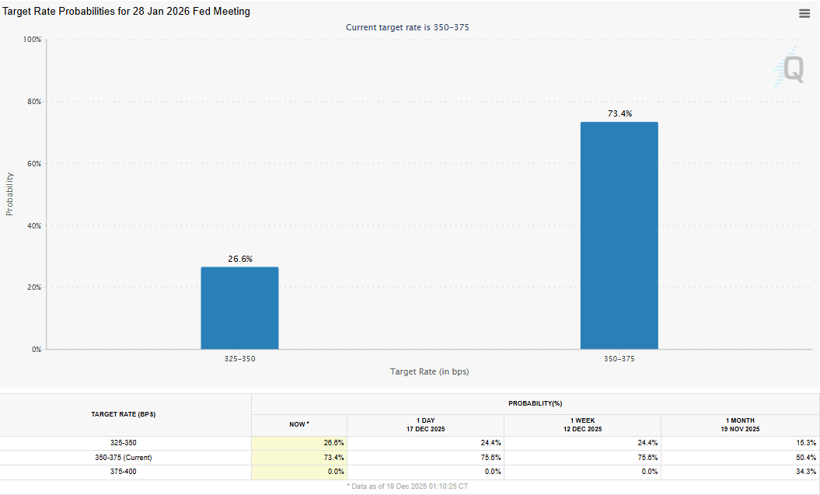Click the '1 WEEK 12 DEC 2025' column header
Image resolution: width=820 pixels, height=495 pixels.
point(582,424)
